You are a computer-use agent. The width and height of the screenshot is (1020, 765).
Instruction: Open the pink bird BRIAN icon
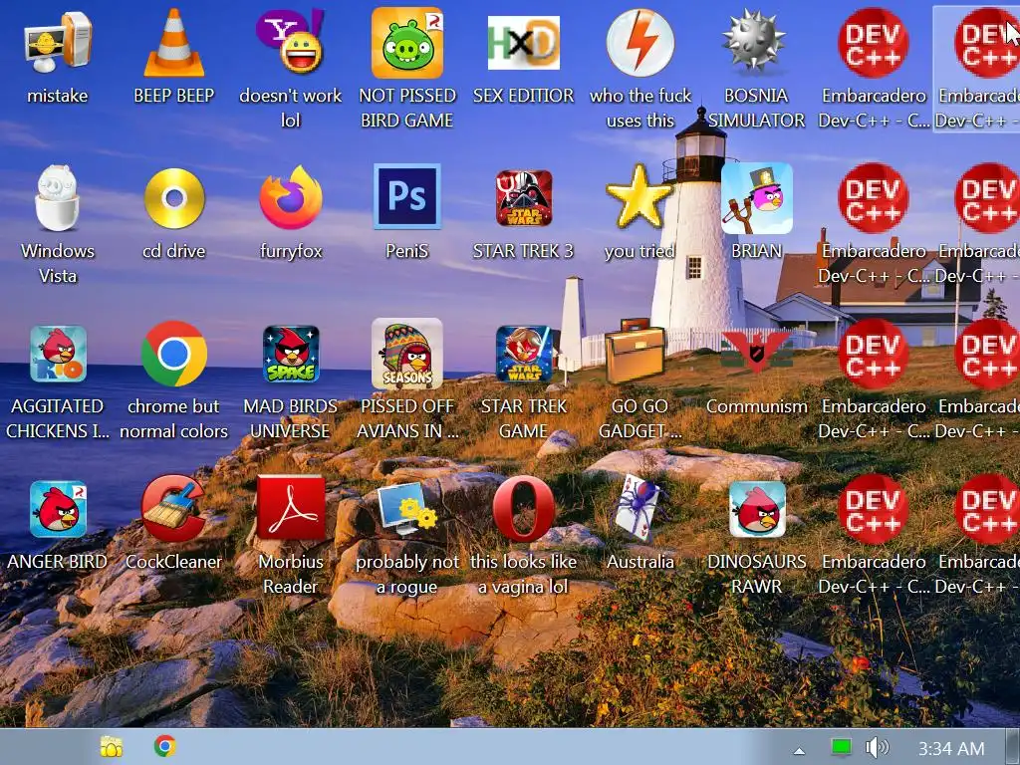click(x=757, y=198)
